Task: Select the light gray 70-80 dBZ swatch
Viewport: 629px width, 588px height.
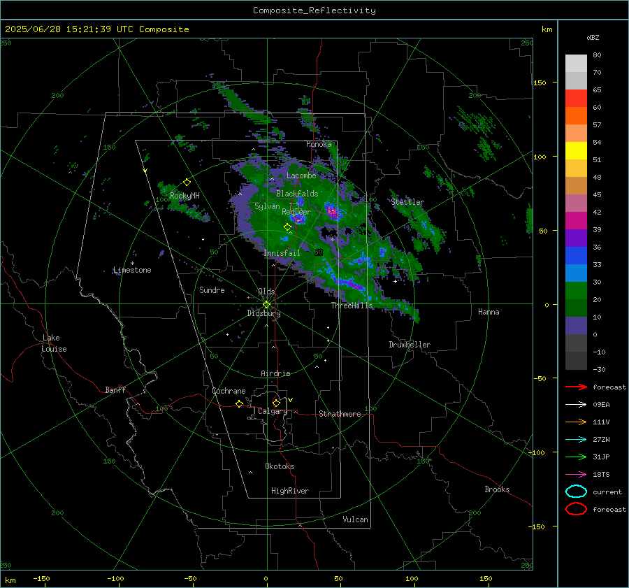Action: coord(576,64)
